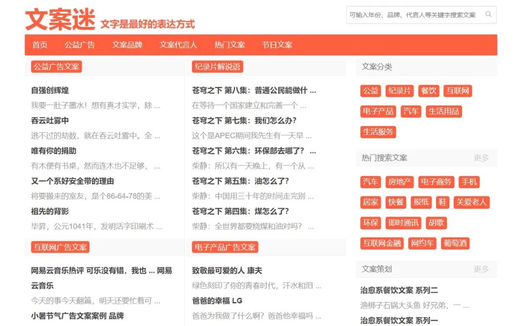Open the 节目文案 navigation item
528x326 pixels.
pos(277,44)
